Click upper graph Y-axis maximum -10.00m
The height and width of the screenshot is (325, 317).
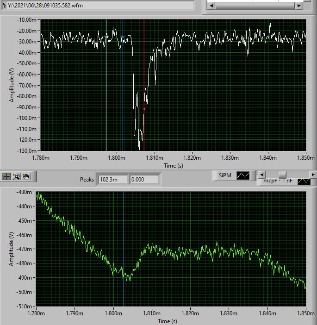pos(26,20)
